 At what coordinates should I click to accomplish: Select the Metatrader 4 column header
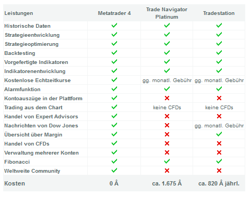114,13
